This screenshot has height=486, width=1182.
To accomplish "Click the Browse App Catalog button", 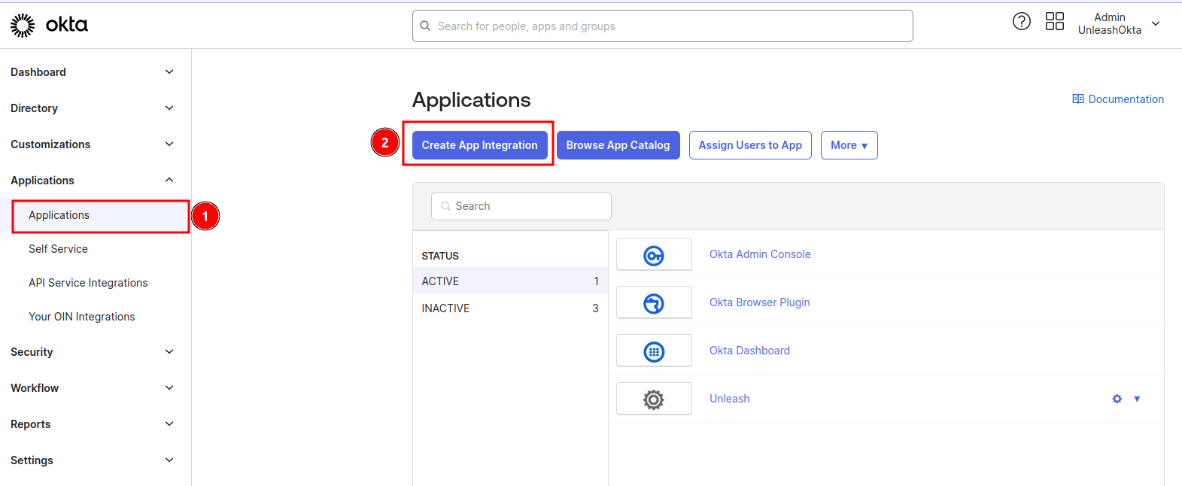I will tap(618, 145).
